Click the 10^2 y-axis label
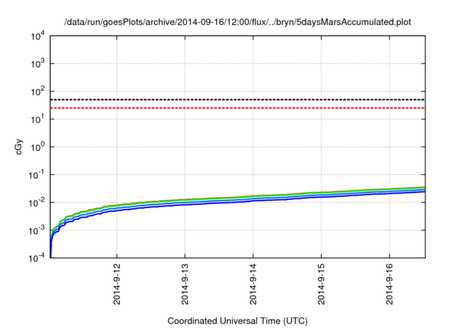This screenshot has width=469, height=328. [x=37, y=92]
